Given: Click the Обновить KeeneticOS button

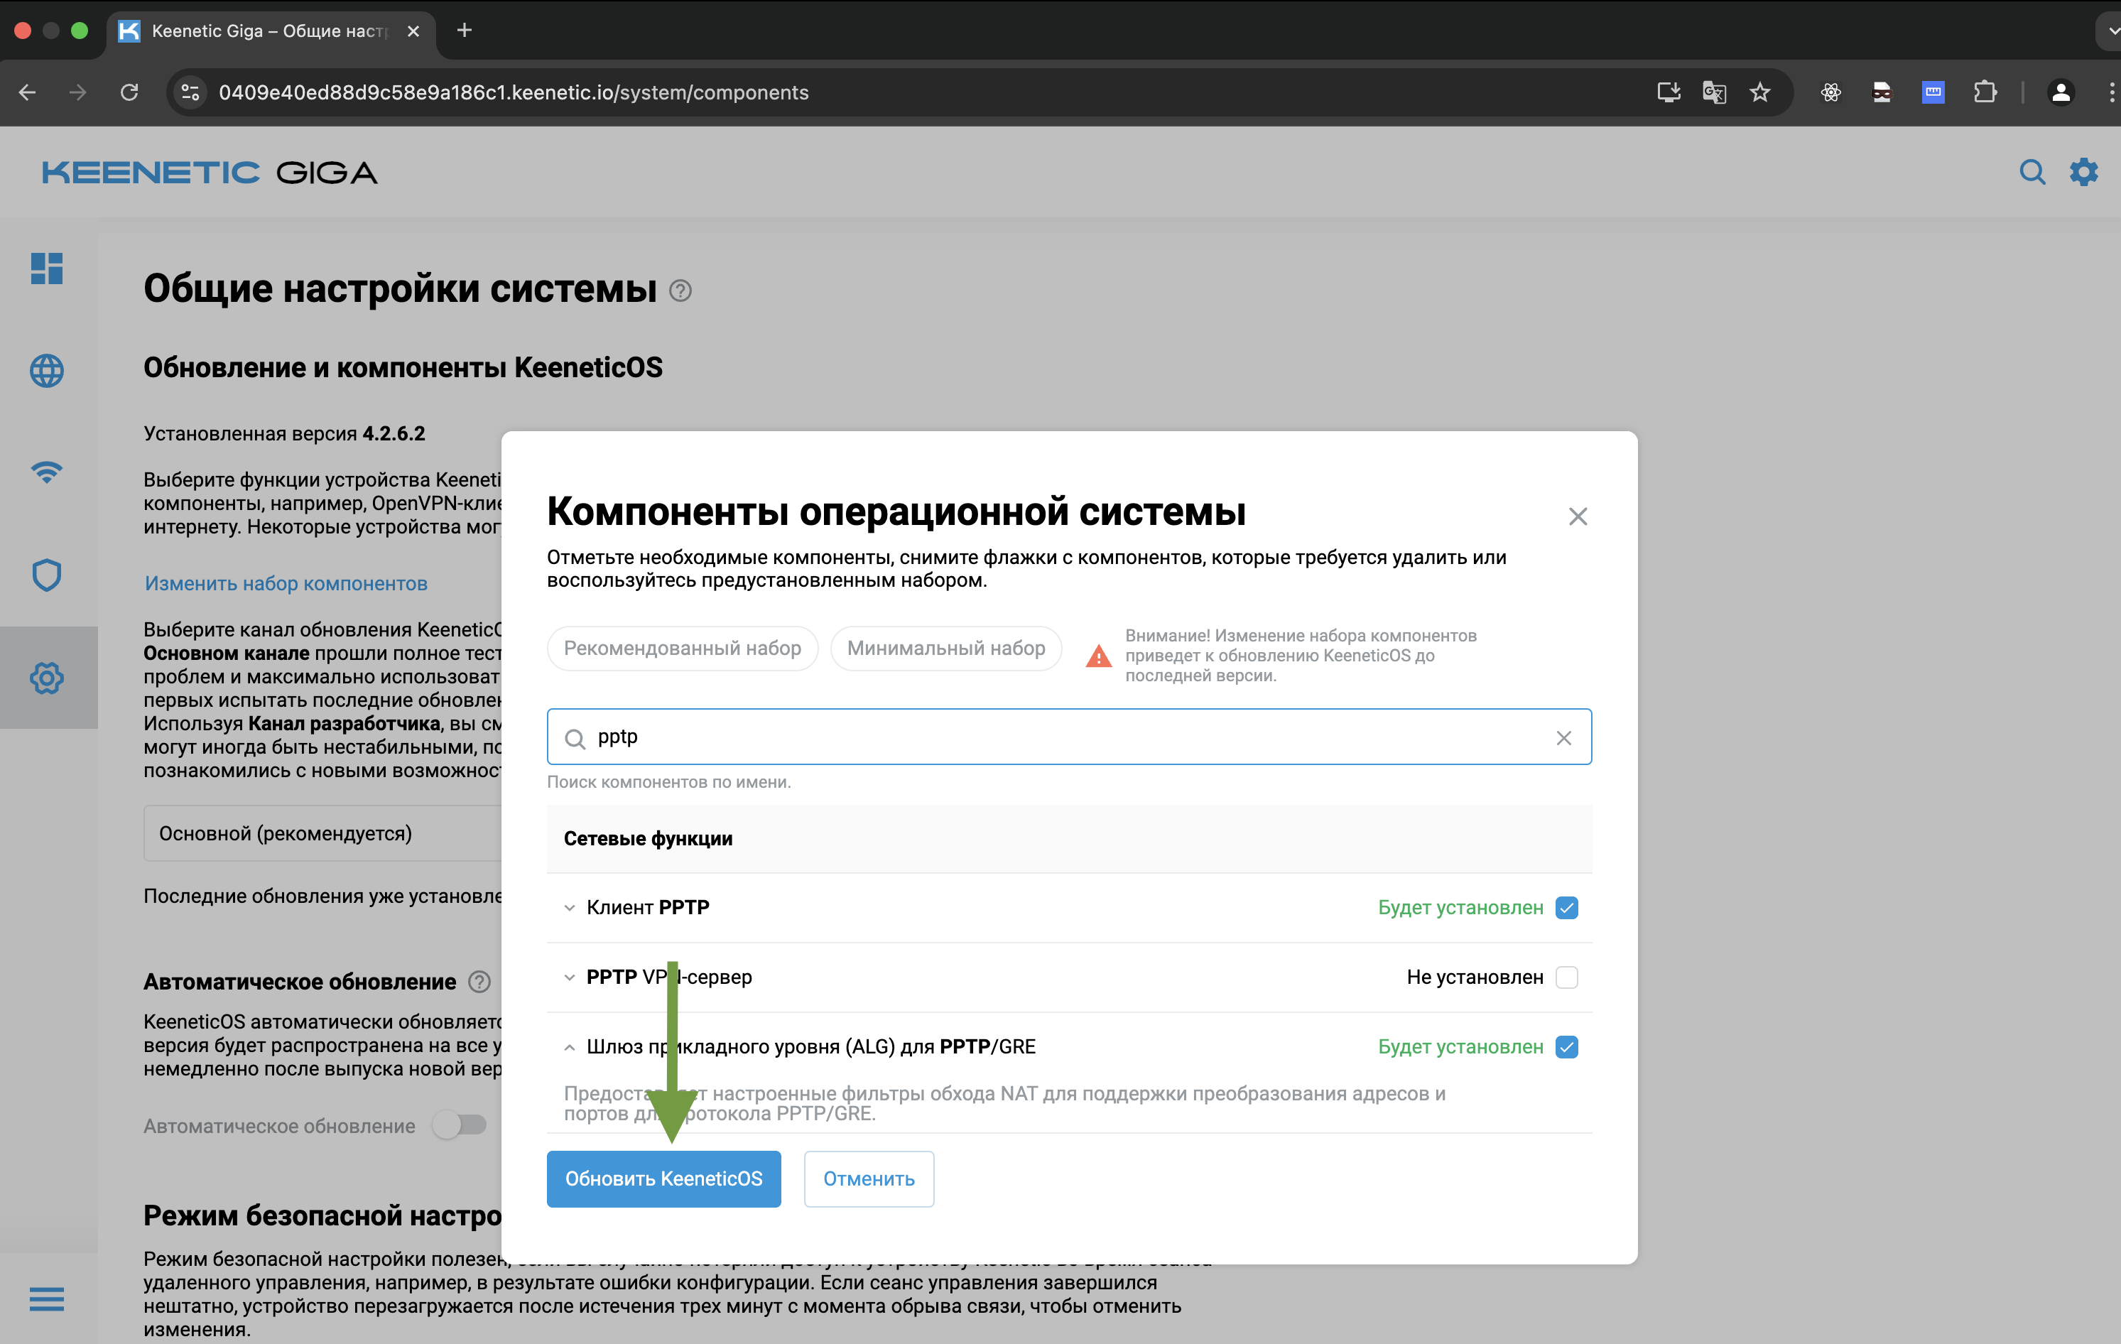Looking at the screenshot, I should pos(663,1178).
